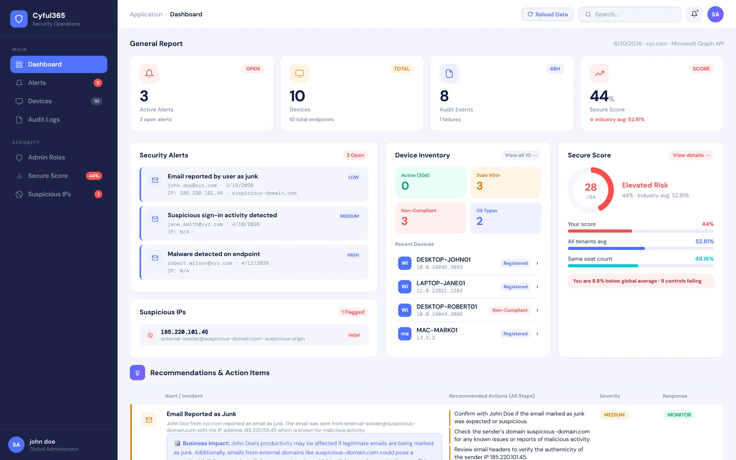The image size is (736, 460).
Task: Click the MONITOR response badge
Action: 679,415
